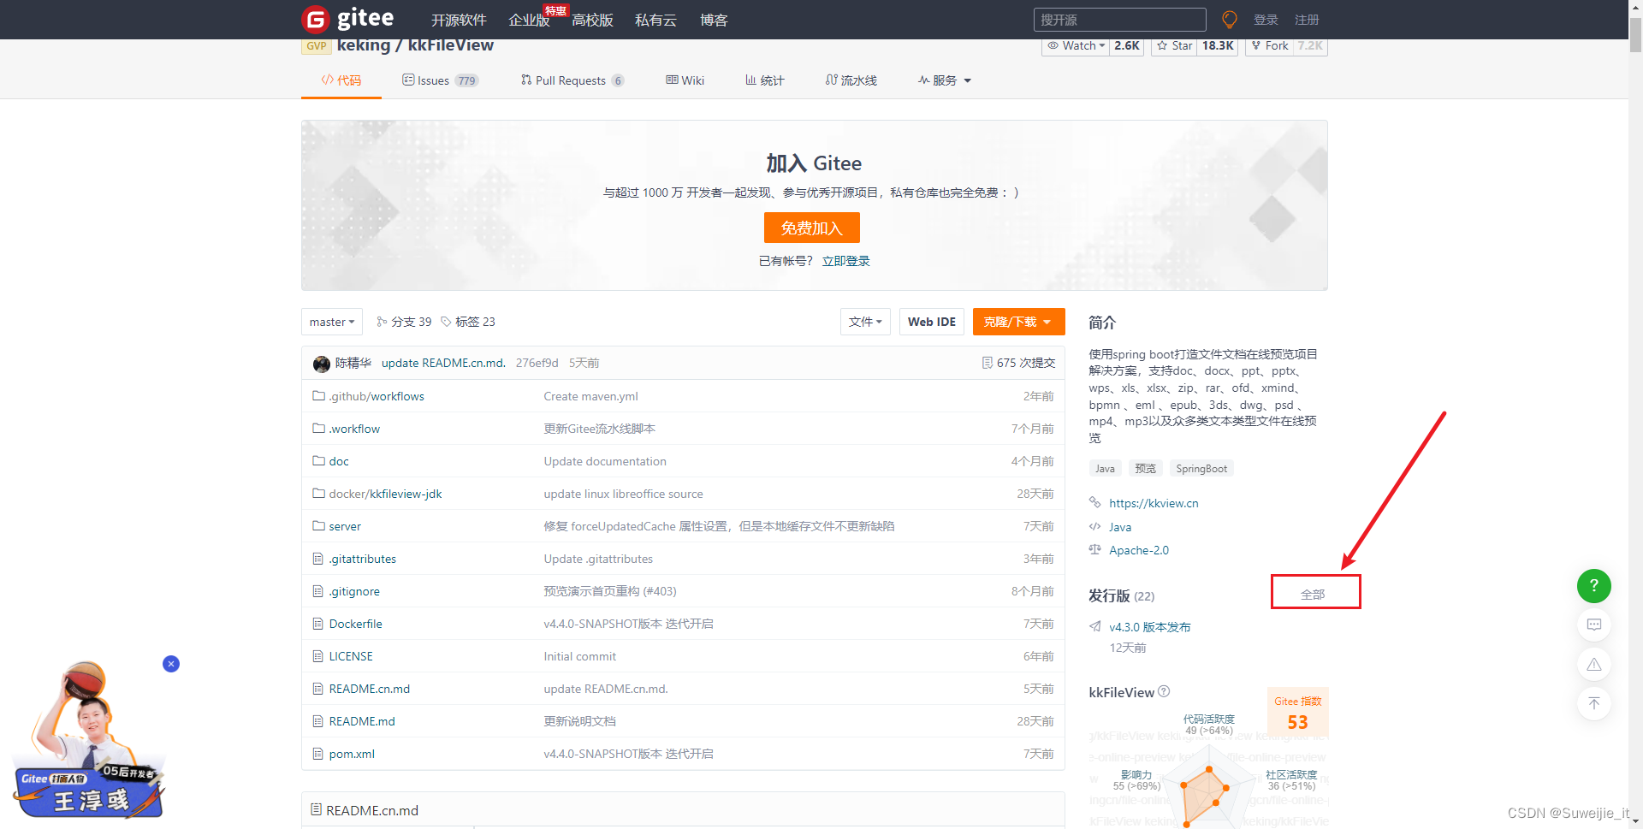Viewport: 1643px width, 829px height.
Task: Close the floating basketball ad
Action: [171, 664]
